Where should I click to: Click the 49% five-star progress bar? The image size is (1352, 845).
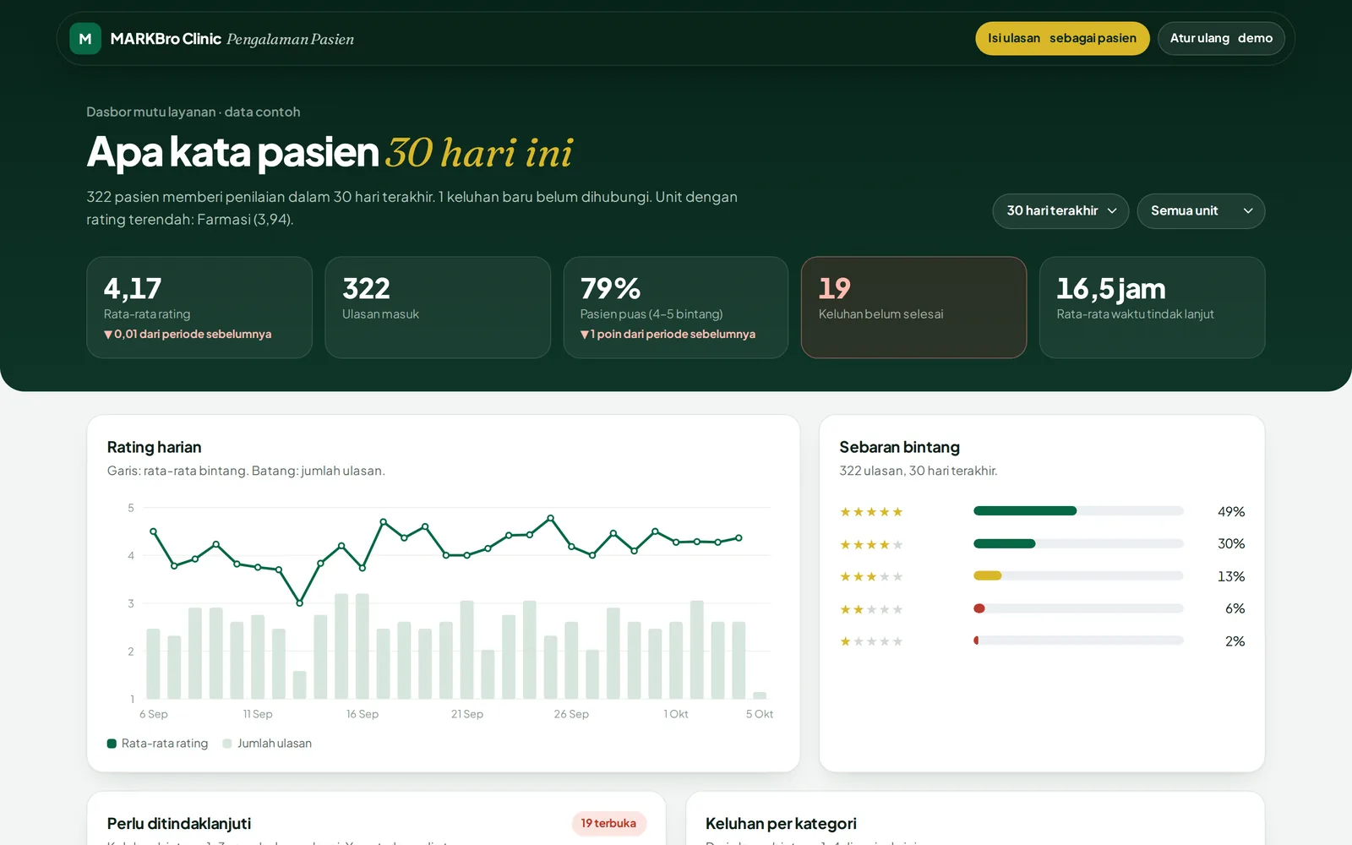(x=1078, y=510)
